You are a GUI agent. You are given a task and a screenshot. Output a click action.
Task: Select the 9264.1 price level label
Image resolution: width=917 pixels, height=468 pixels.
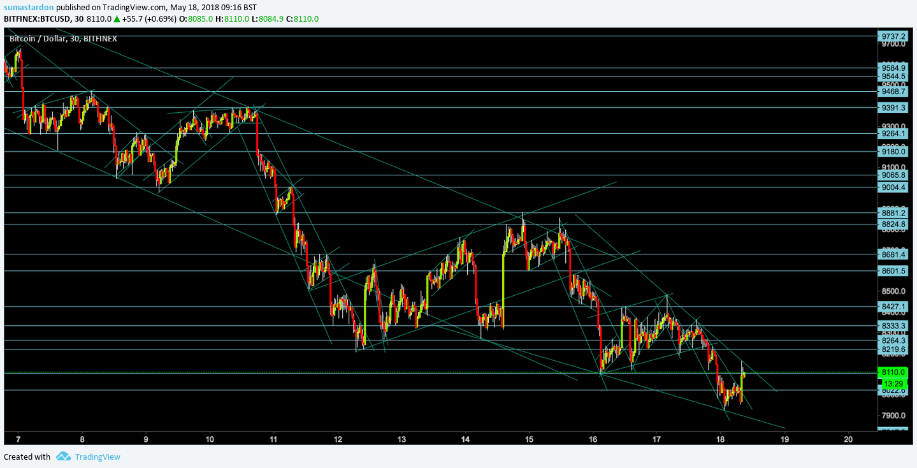(892, 134)
